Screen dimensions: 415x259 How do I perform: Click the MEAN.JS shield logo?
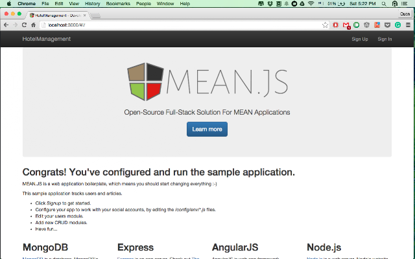145,82
